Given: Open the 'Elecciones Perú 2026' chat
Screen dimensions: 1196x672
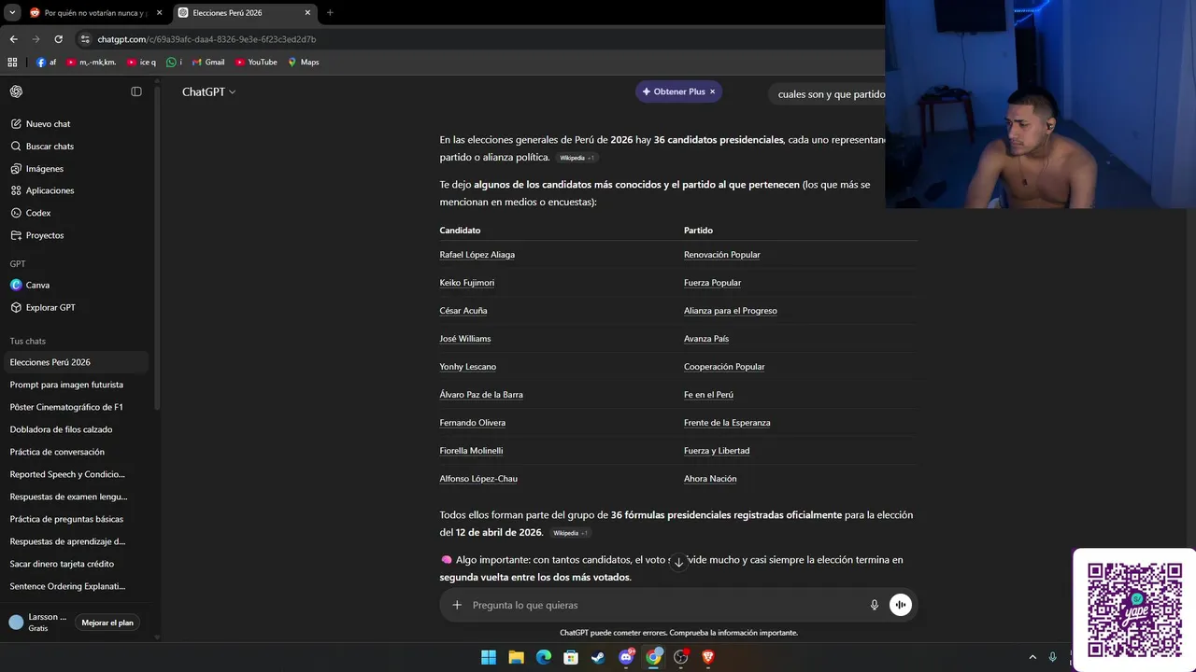Looking at the screenshot, I should pyautogui.click(x=75, y=362).
